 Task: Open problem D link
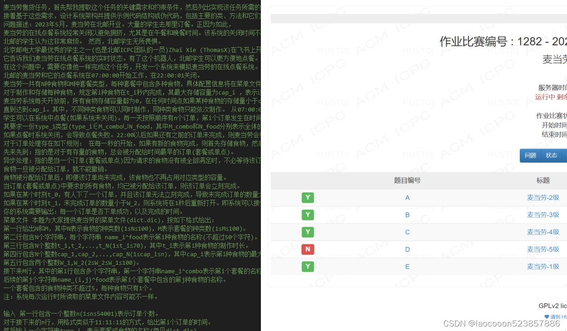point(407,249)
